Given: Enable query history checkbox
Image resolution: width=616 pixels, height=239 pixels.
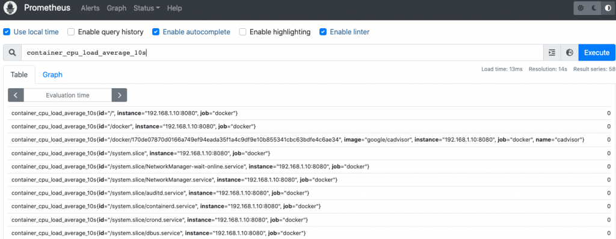Looking at the screenshot, I should tap(71, 32).
